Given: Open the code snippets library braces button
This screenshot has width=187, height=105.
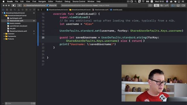Looking at the screenshot, I should point(150,6).
